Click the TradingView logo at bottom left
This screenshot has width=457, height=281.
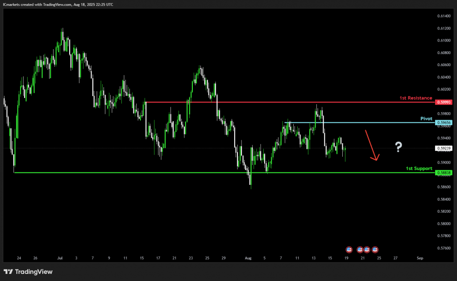28,272
